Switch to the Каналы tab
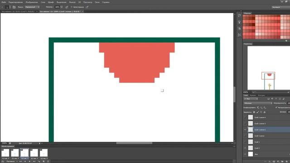290x163 pixels. coord(253,96)
